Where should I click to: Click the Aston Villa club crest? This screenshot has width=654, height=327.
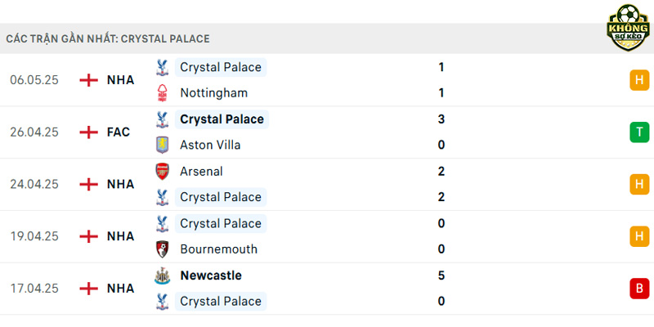click(x=162, y=146)
